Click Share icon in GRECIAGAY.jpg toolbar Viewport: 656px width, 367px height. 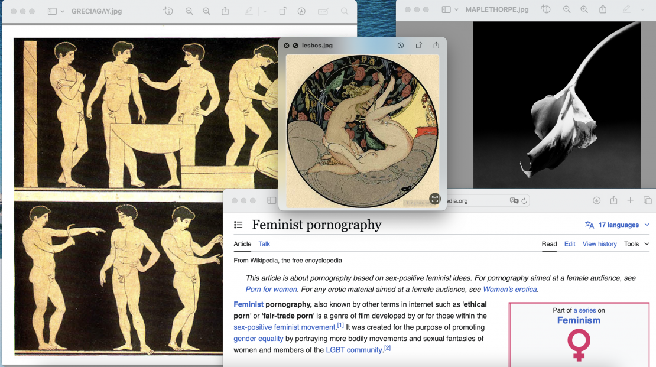pyautogui.click(x=225, y=11)
